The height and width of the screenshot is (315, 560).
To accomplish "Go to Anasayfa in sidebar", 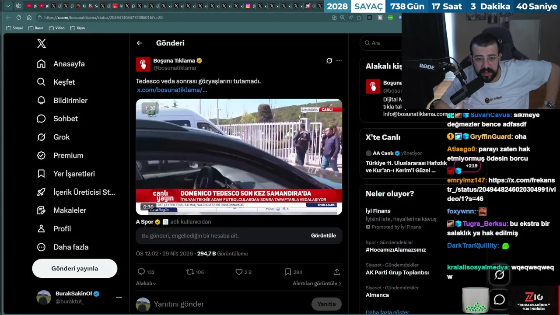I will (x=61, y=64).
